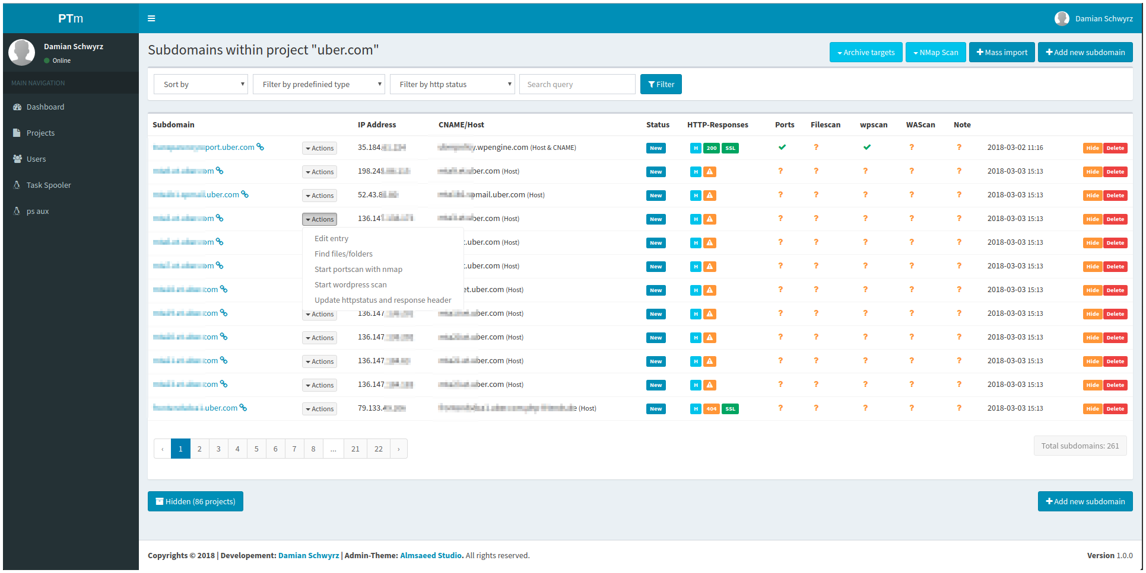Jump to page 22 in pagination

pyautogui.click(x=379, y=449)
